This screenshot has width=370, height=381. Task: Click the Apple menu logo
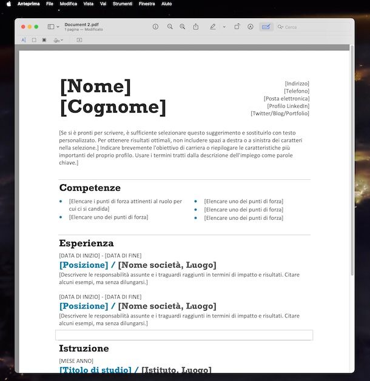pyautogui.click(x=8, y=4)
